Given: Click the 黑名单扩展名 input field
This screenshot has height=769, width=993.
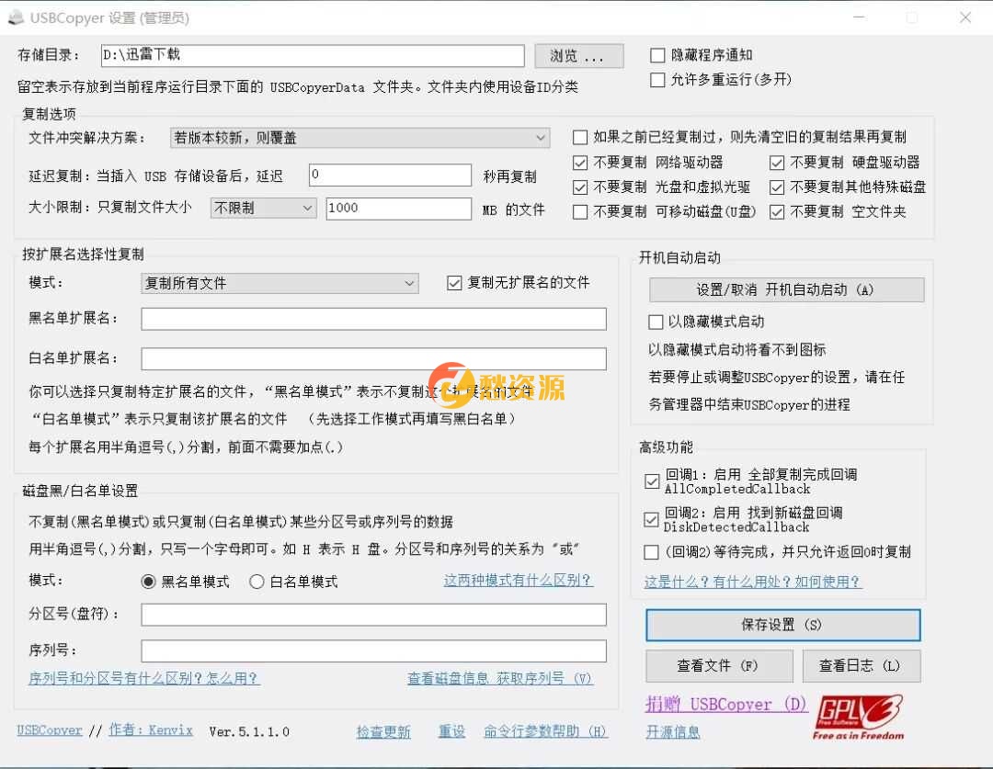Looking at the screenshot, I should click(372, 319).
